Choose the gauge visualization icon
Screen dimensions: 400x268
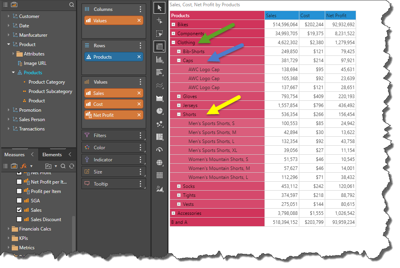159,149
